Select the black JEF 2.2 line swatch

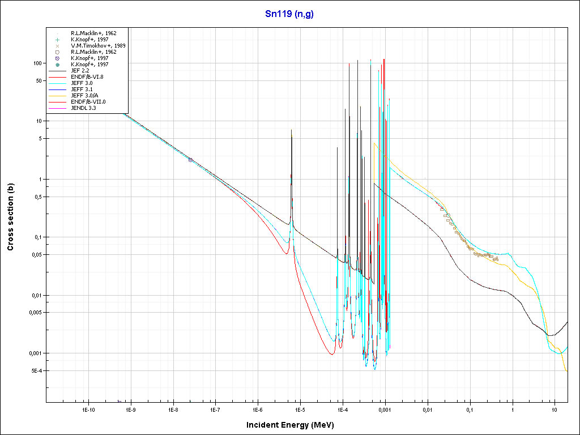tap(58, 71)
